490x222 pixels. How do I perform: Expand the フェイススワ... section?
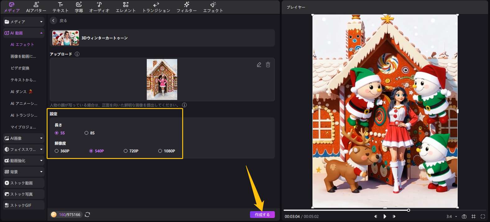(24, 149)
